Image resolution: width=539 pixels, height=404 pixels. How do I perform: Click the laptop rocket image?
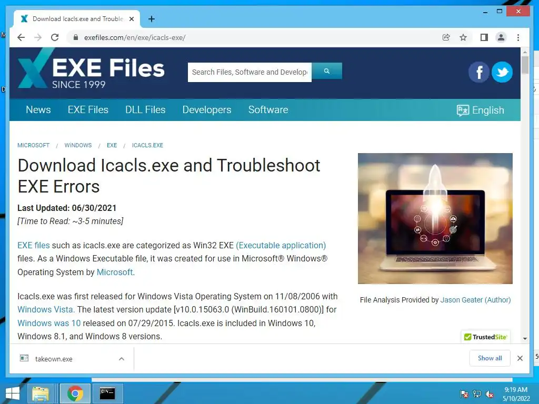coord(435,218)
